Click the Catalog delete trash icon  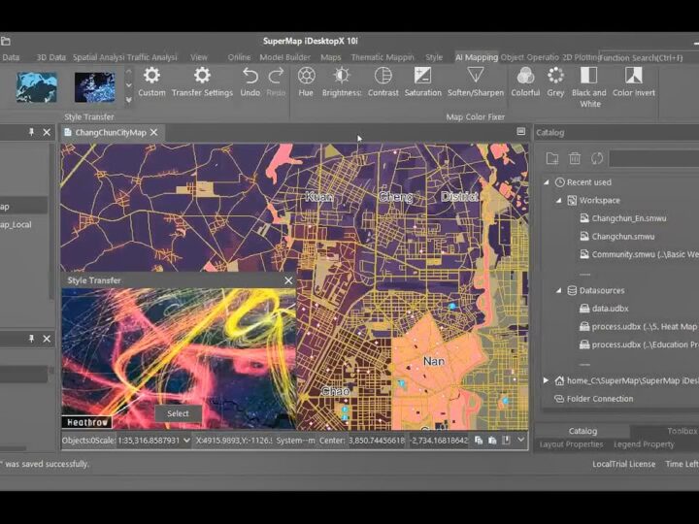coord(575,158)
